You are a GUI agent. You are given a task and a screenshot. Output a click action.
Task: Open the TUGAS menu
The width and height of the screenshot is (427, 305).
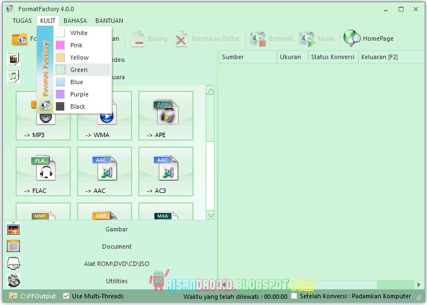(x=22, y=21)
